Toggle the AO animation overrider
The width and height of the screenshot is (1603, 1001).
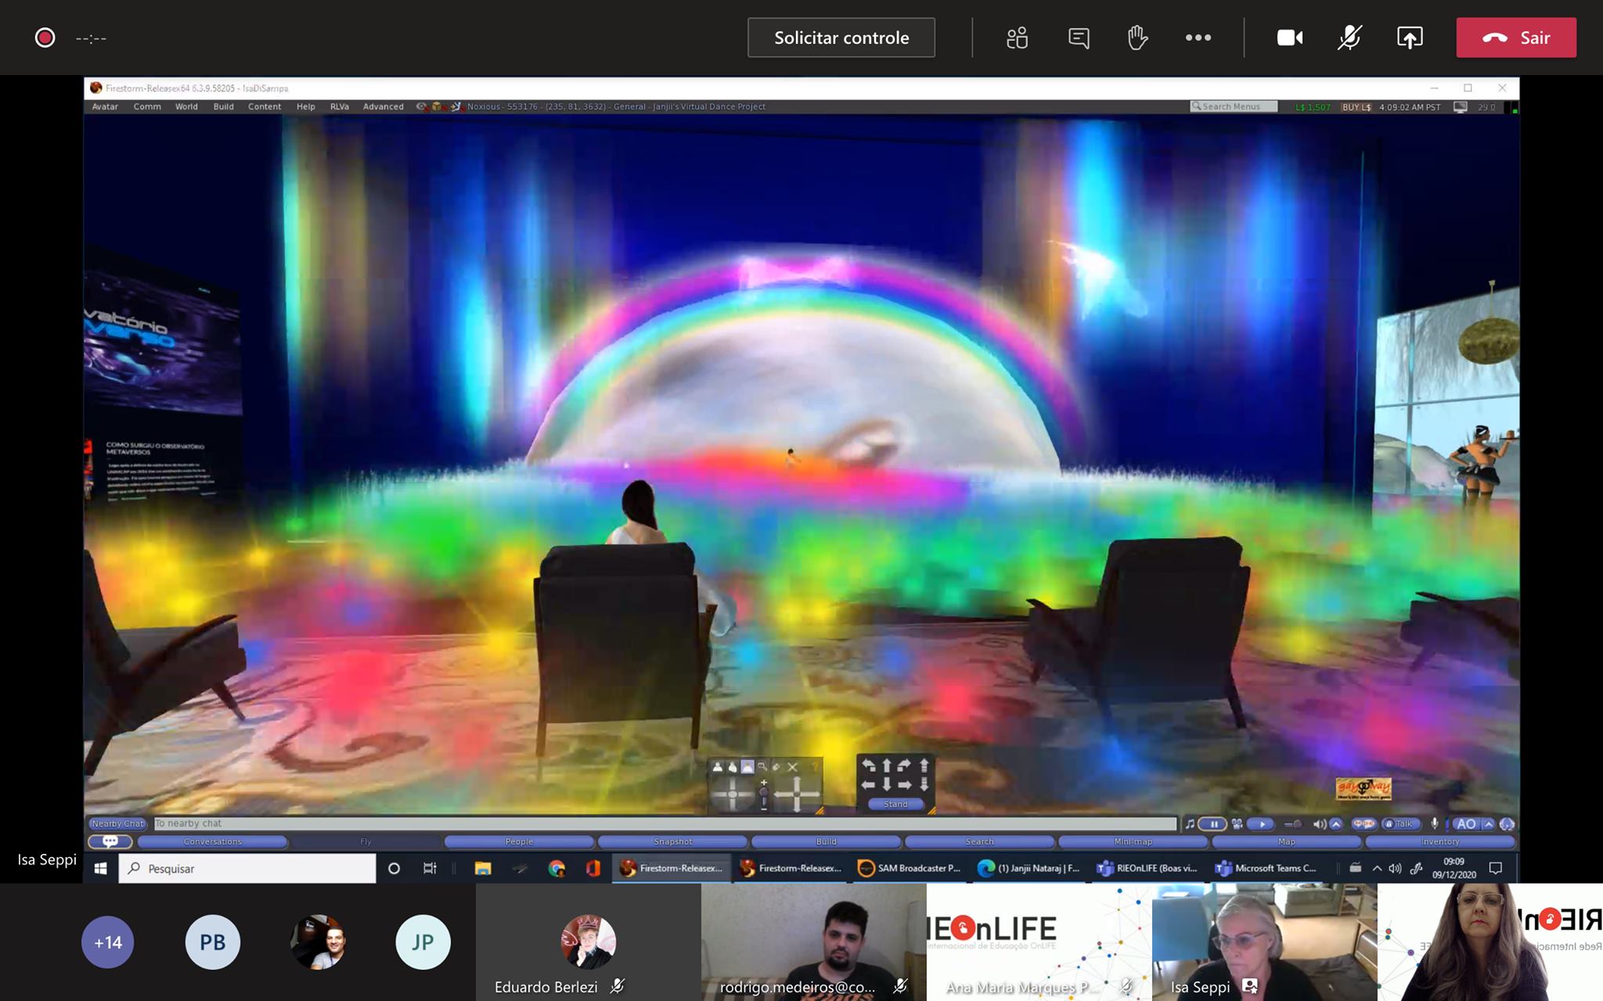(1466, 823)
